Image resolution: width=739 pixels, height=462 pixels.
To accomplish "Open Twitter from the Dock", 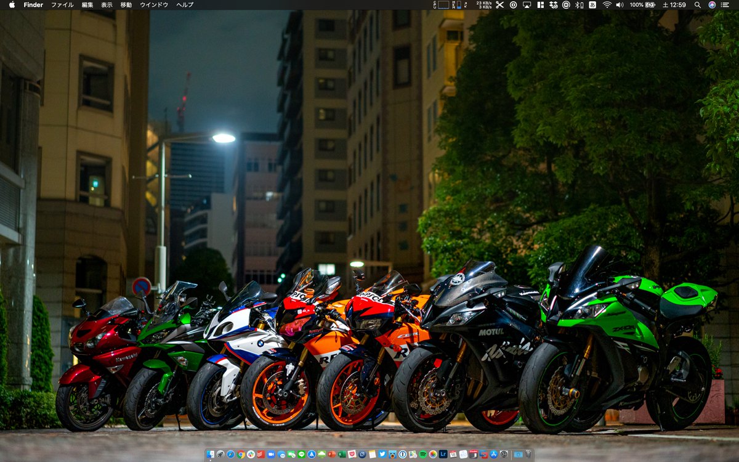I will [x=382, y=454].
